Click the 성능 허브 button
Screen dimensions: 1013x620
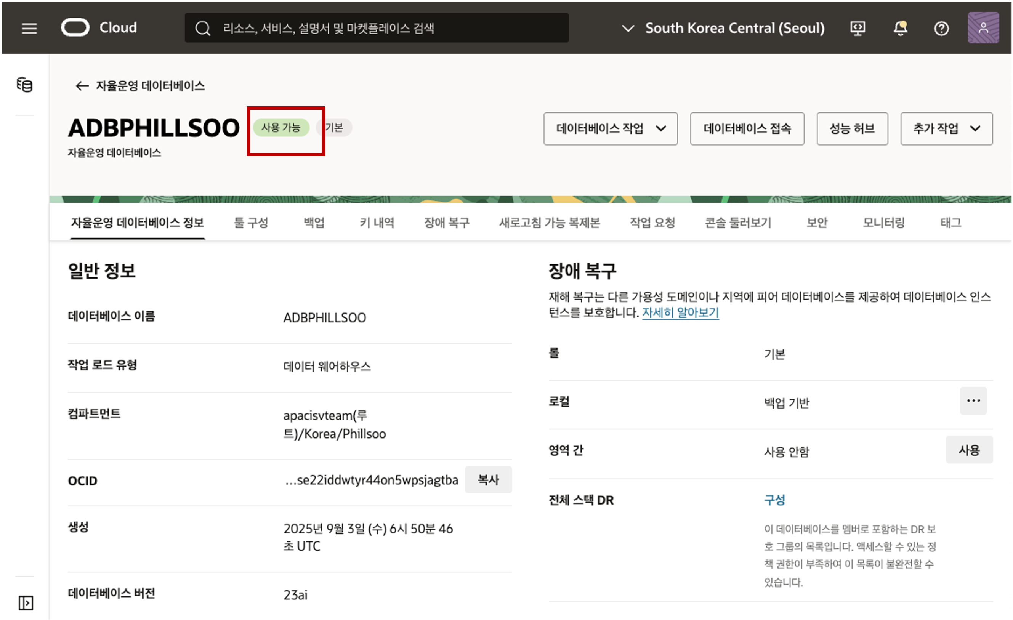click(852, 129)
